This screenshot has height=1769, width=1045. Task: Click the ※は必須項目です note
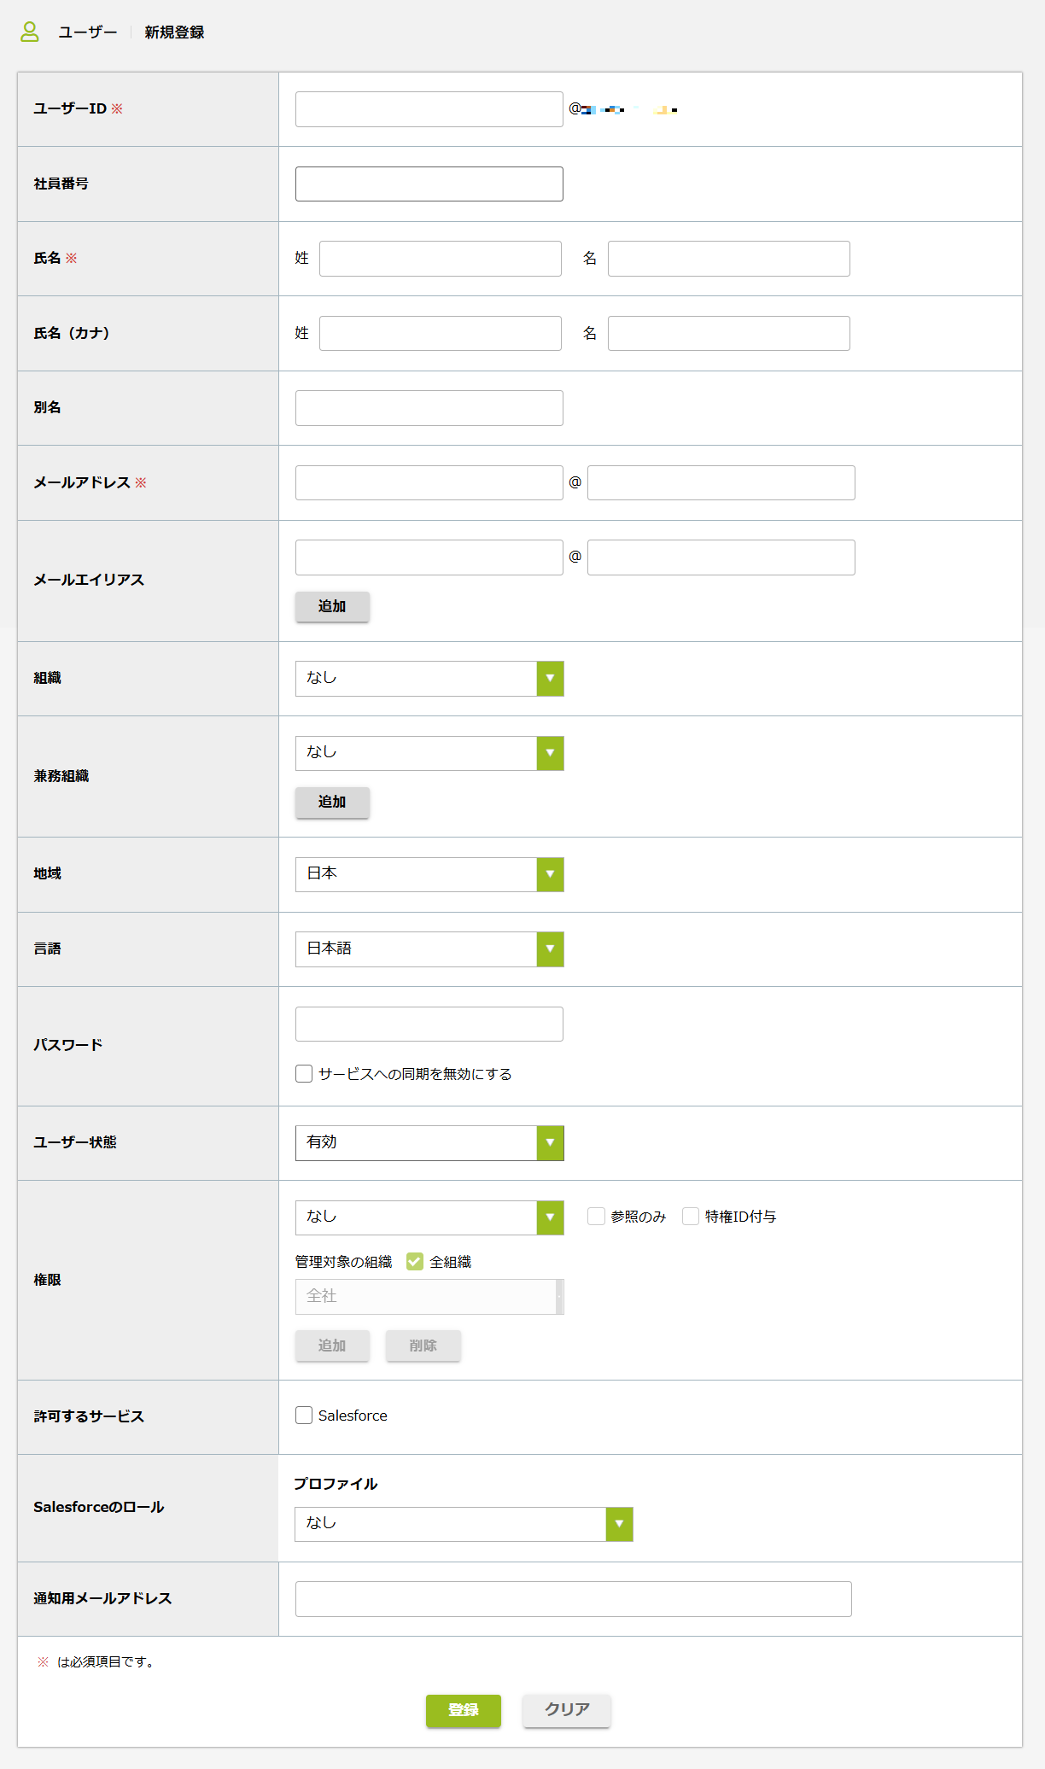pos(96,1661)
